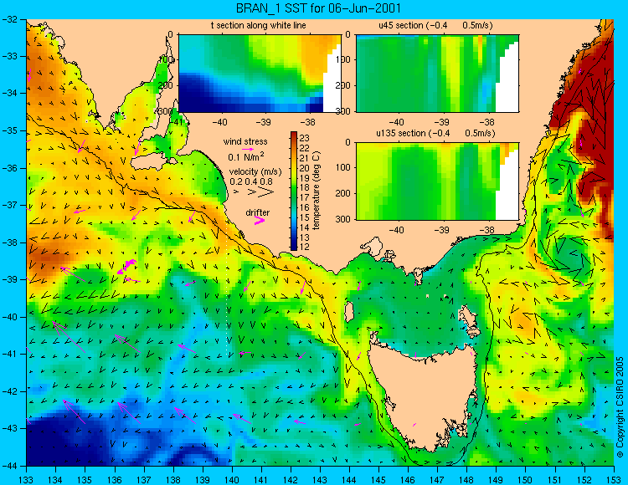The width and height of the screenshot is (628, 485).
Task: Click the x-axis longitude label 144
Action: pyautogui.click(x=349, y=479)
